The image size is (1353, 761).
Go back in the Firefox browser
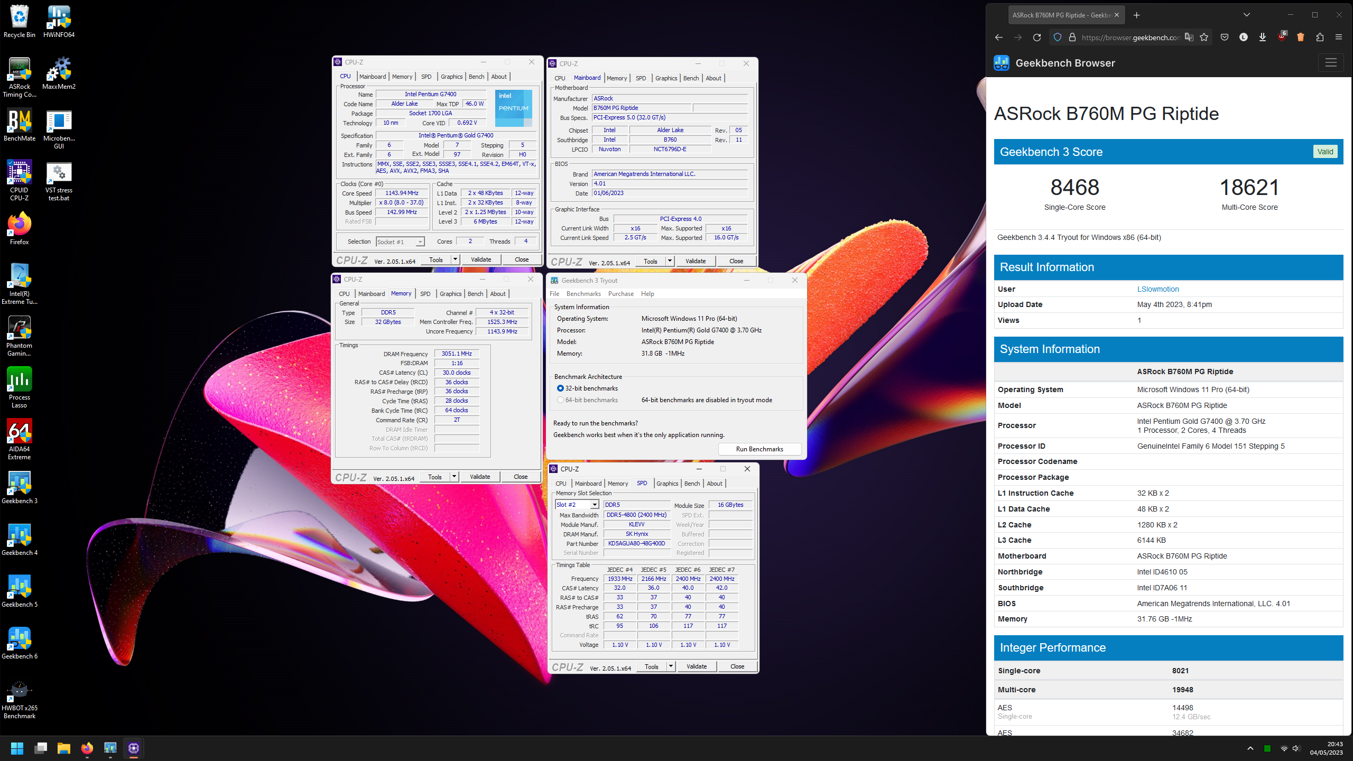998,38
